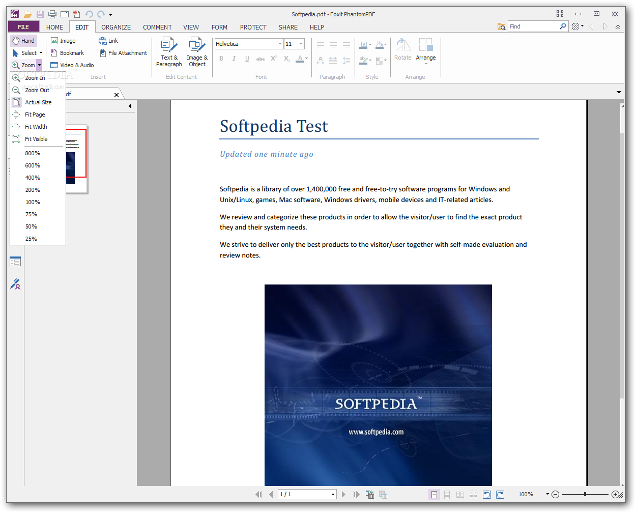Click the Redo arrow
This screenshot has width=636, height=513.
[x=101, y=14]
